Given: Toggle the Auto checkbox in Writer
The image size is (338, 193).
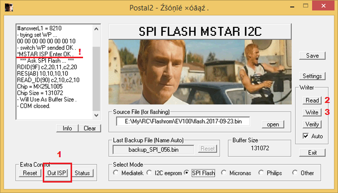Looking at the screenshot, I should pyautogui.click(x=306, y=136).
